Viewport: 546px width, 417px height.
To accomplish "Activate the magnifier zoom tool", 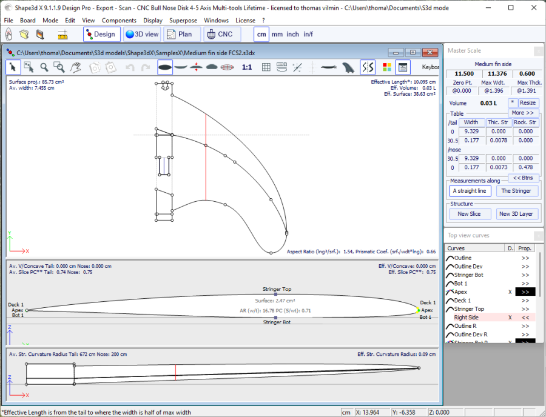I will [x=44, y=67].
